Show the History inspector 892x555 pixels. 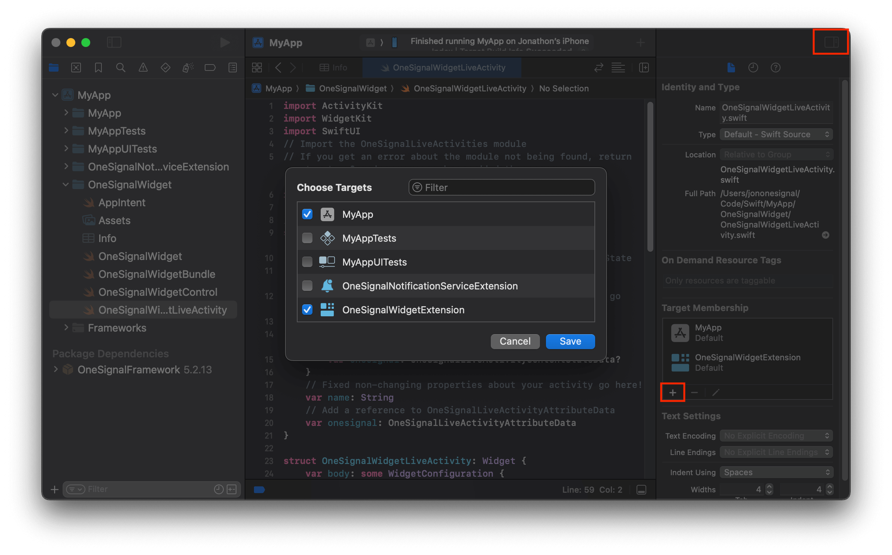(x=753, y=68)
